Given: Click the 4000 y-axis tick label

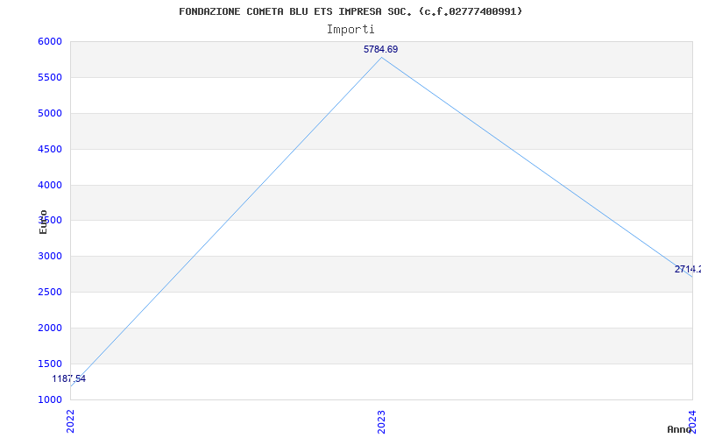Looking at the screenshot, I should coord(50,185).
